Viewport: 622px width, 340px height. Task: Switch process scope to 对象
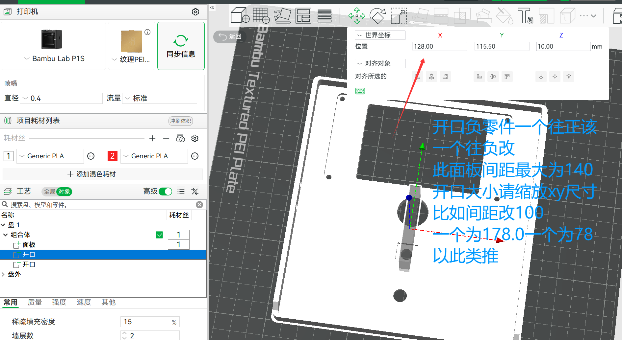64,192
